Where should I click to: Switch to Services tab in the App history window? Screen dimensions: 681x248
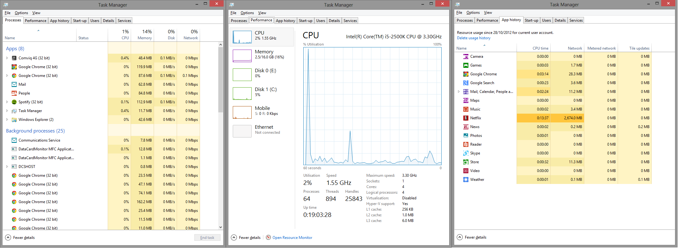pos(576,20)
